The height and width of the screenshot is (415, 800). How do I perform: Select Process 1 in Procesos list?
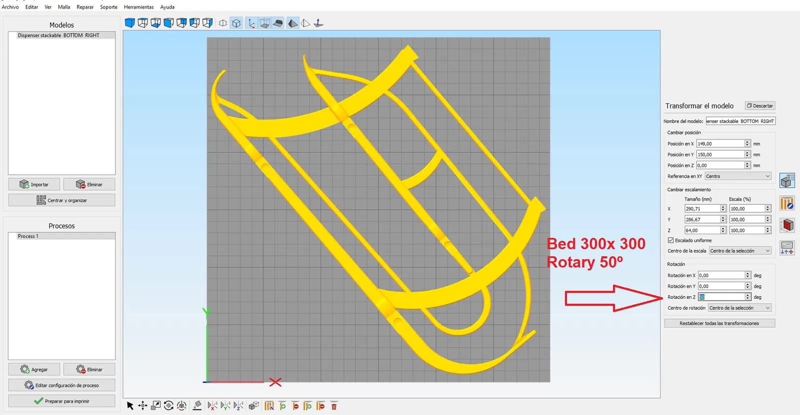coord(61,236)
